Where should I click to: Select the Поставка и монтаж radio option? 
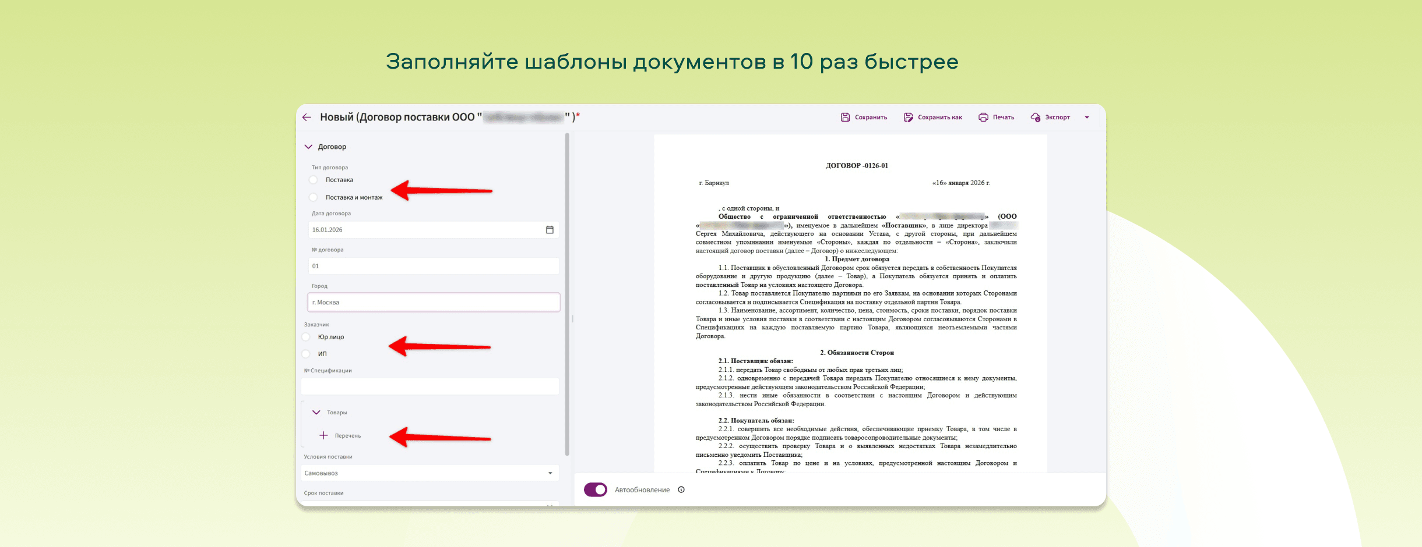314,197
